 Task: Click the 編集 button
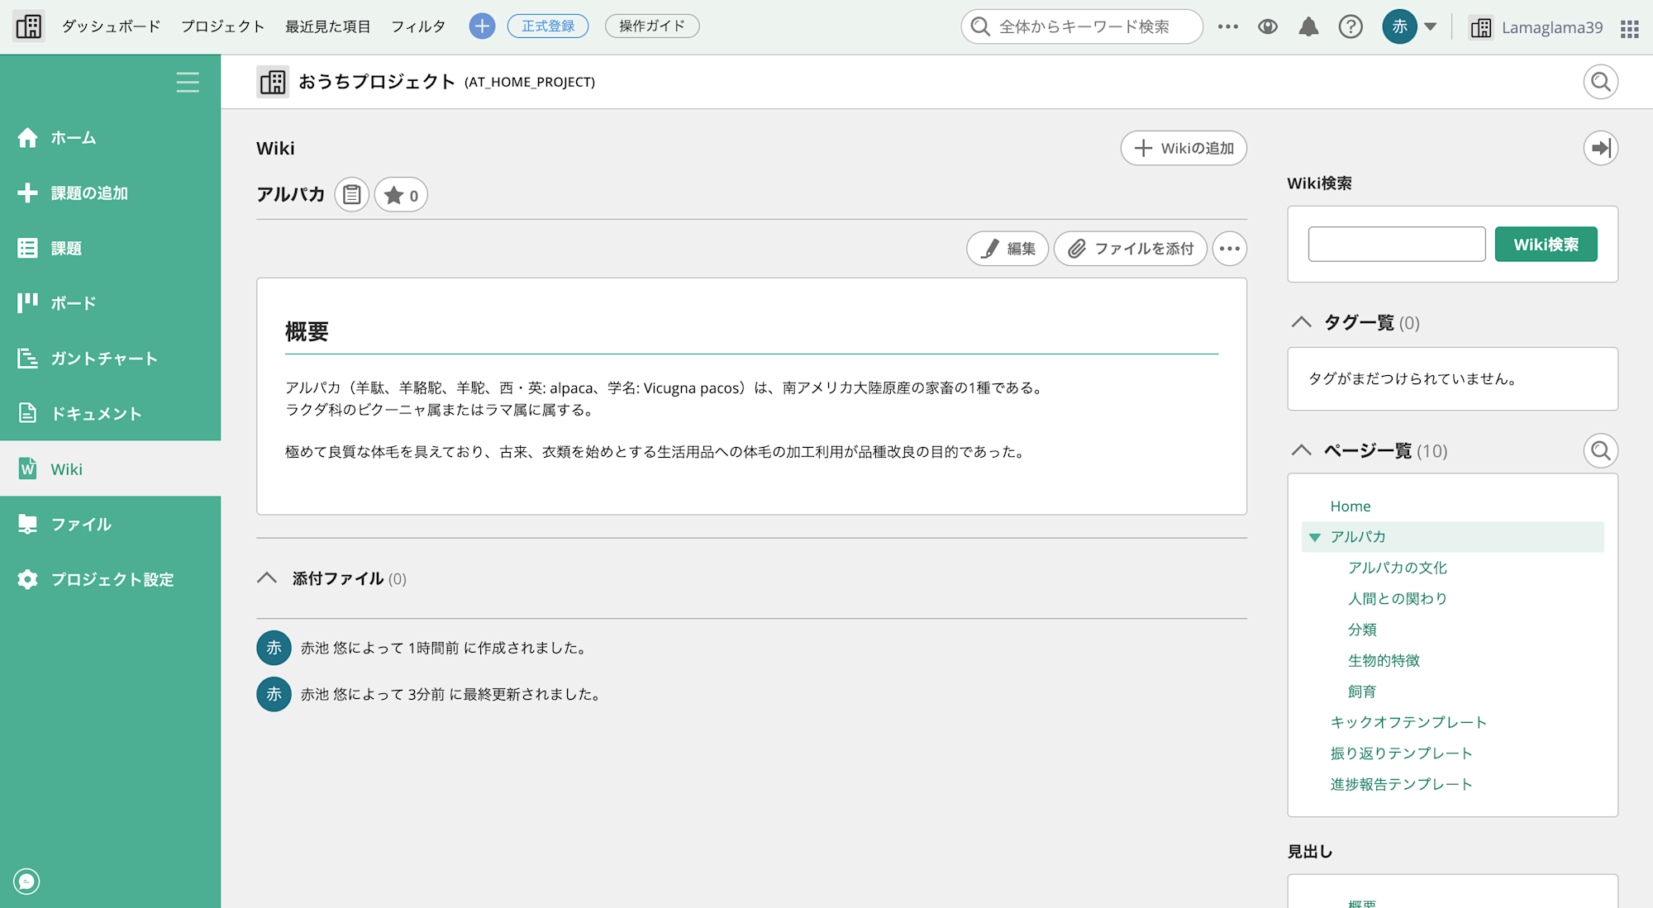pyautogui.click(x=1008, y=249)
